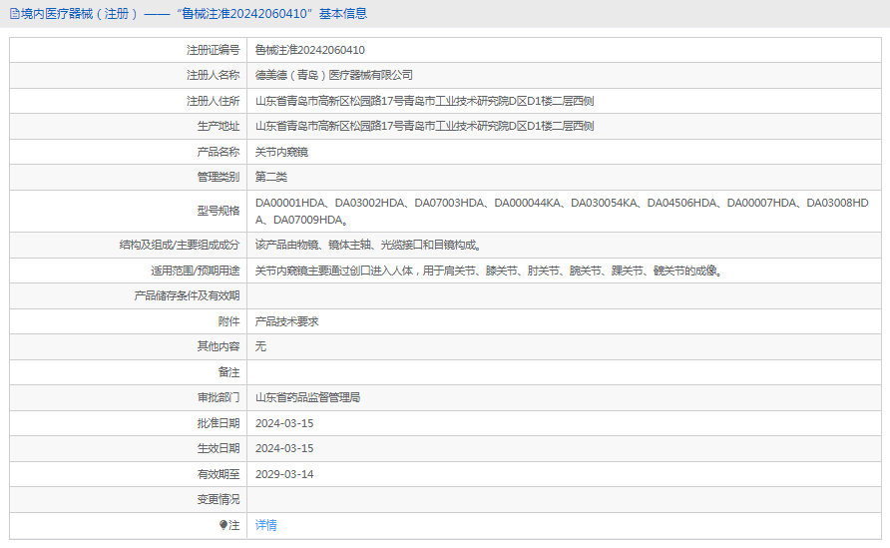Select the 注册证编号 label
Screen dimensions: 890x548
click(x=213, y=50)
